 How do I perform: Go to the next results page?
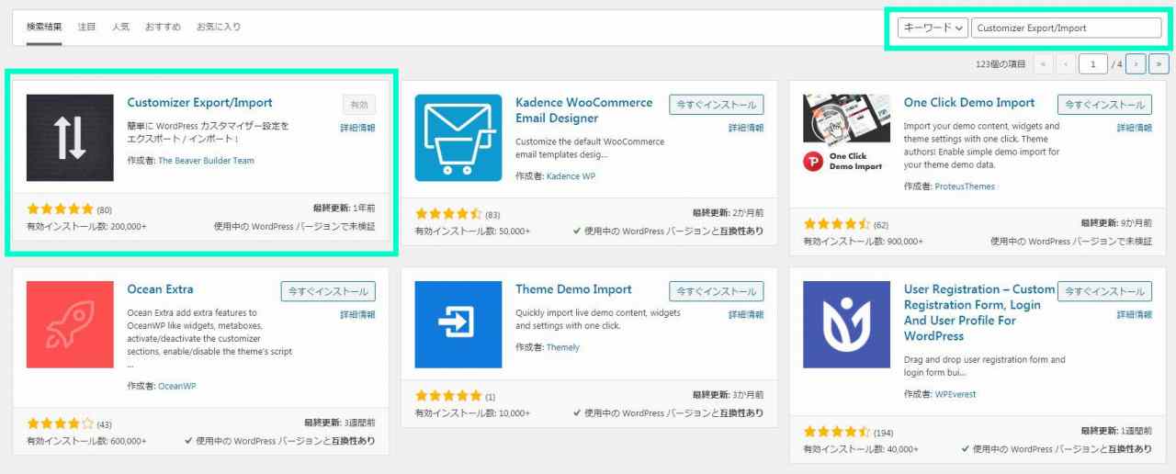tap(1136, 64)
